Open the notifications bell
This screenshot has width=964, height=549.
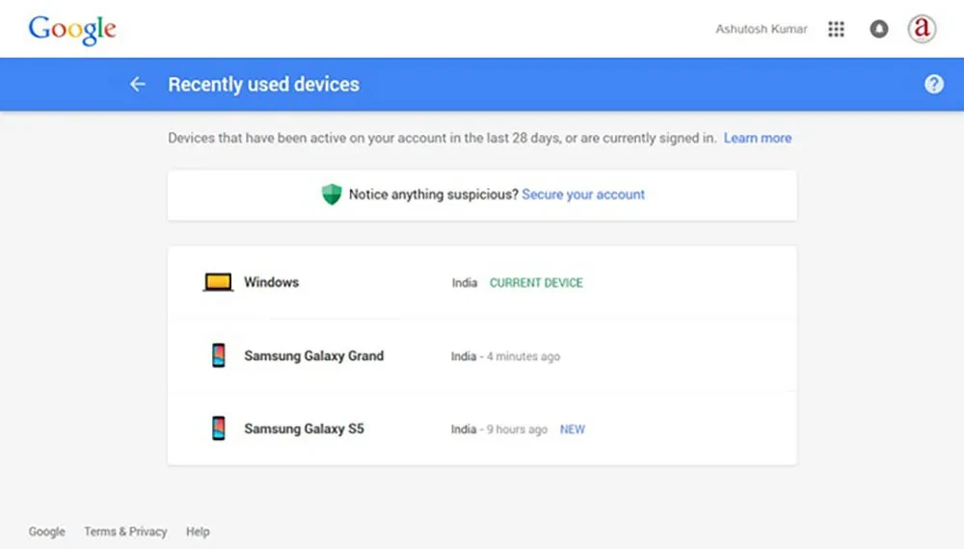[x=878, y=30]
